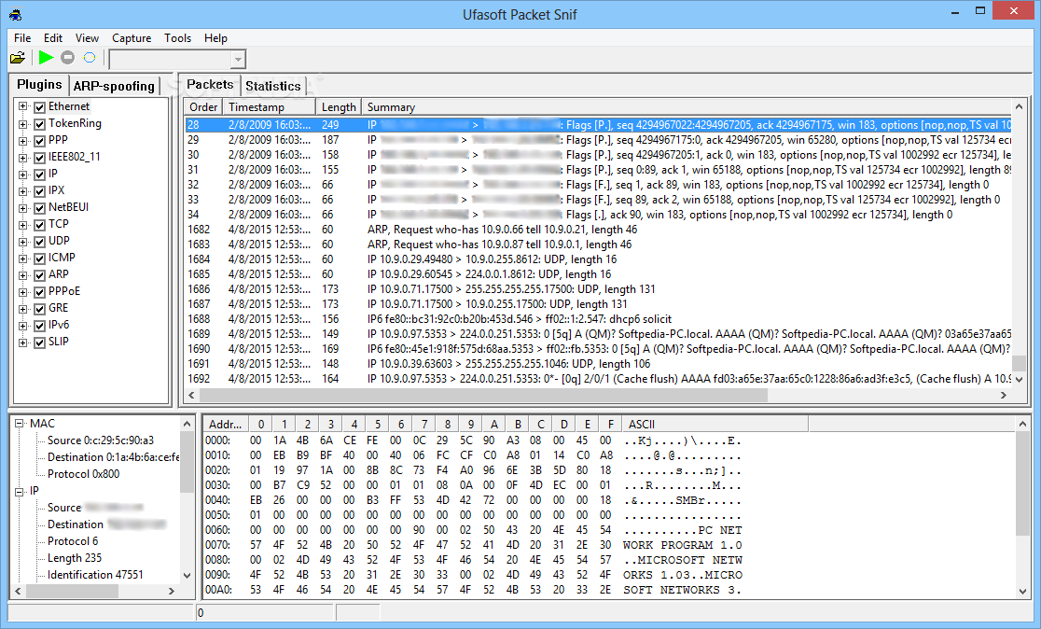
Task: Select Protocol 6 tree item
Action: point(73,541)
